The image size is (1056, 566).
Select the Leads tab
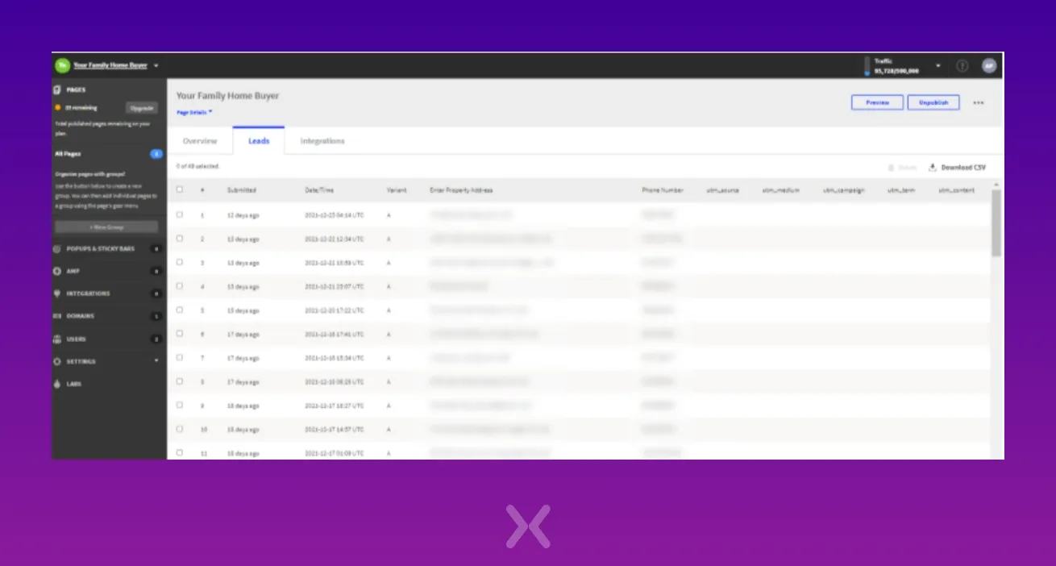point(259,141)
